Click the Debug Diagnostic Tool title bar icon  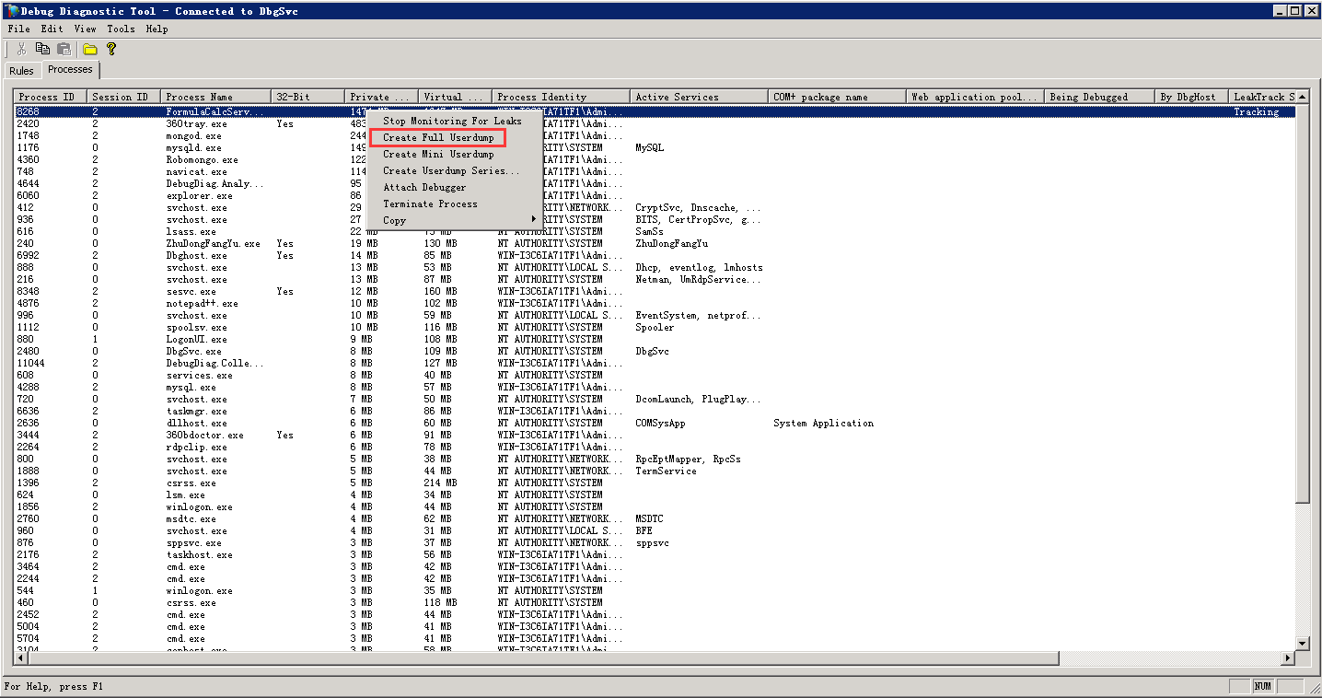(x=10, y=10)
